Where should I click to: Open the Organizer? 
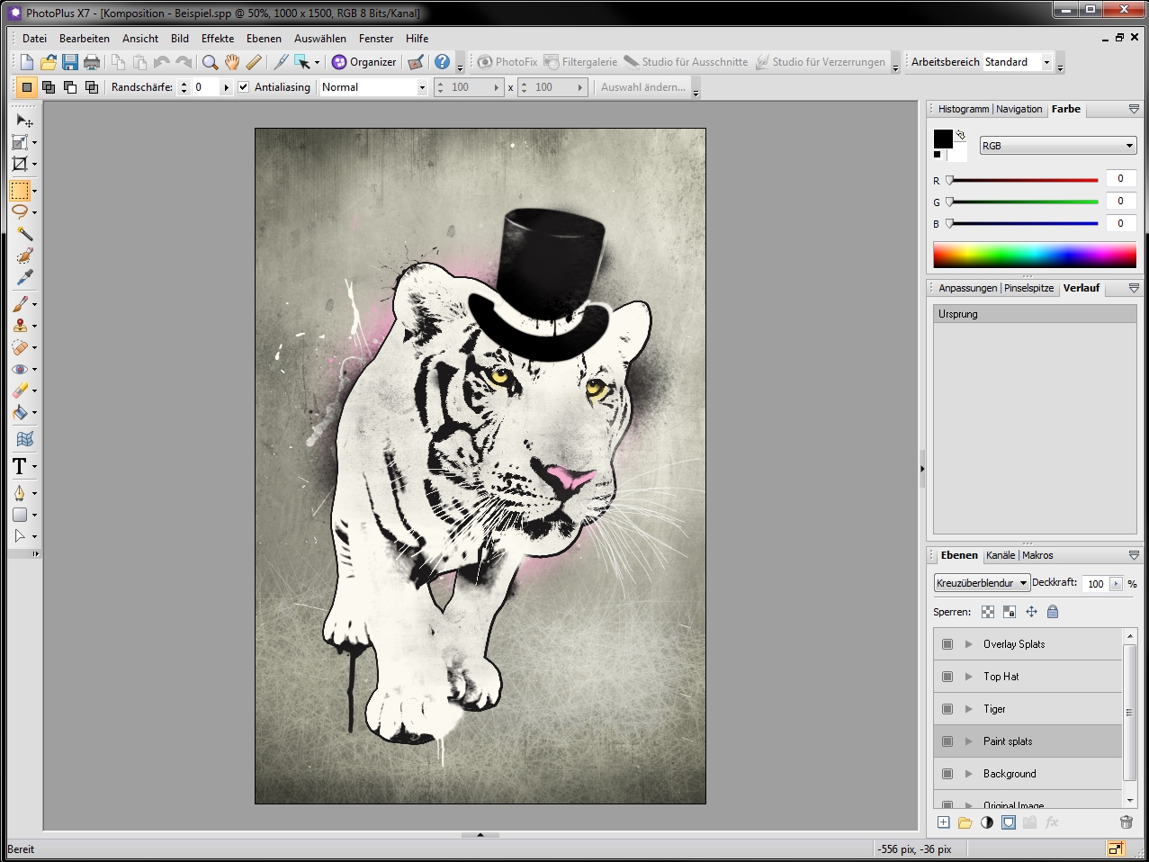click(364, 62)
